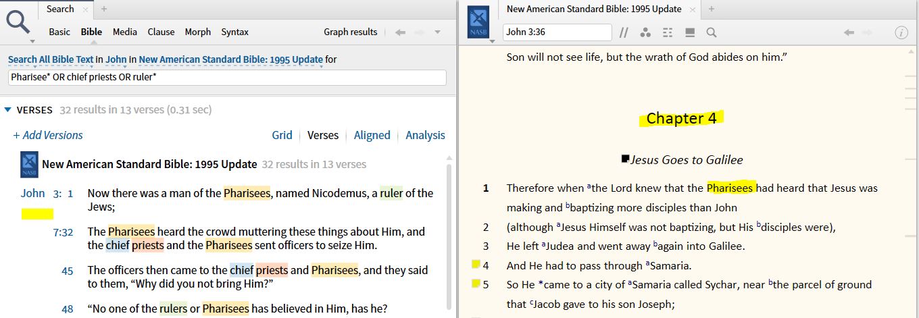Open the visual filters icon
Image resolution: width=919 pixels, height=318 pixels.
[645, 32]
